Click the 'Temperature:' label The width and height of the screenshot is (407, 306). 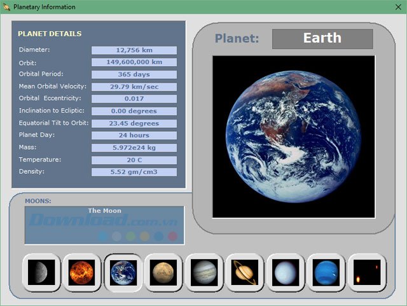[x=40, y=160]
